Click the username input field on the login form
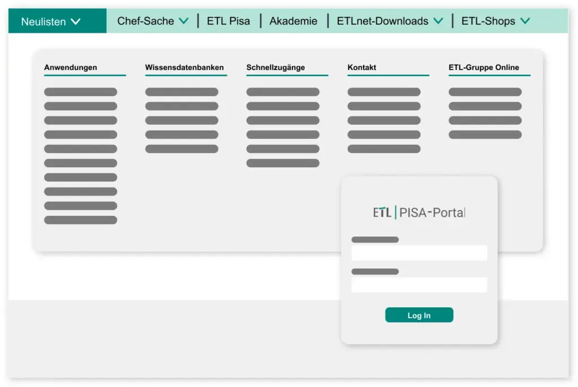578x387 pixels. tap(419, 253)
